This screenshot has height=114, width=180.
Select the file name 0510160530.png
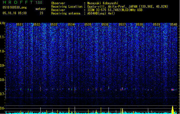click(15, 7)
